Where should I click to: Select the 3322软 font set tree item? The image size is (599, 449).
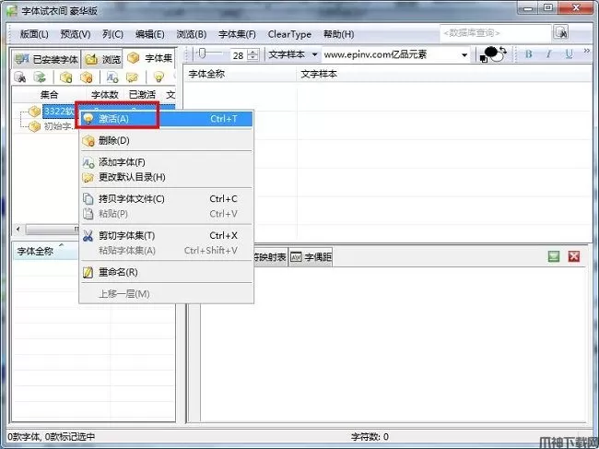click(x=58, y=112)
